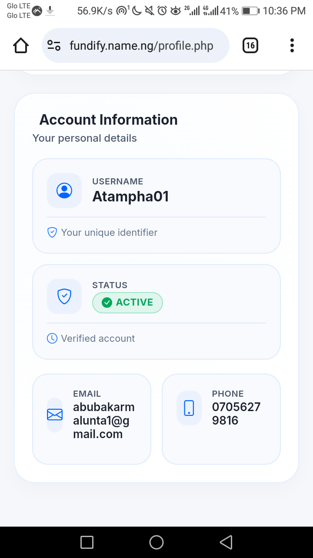Open the browser three-dot menu

[292, 45]
